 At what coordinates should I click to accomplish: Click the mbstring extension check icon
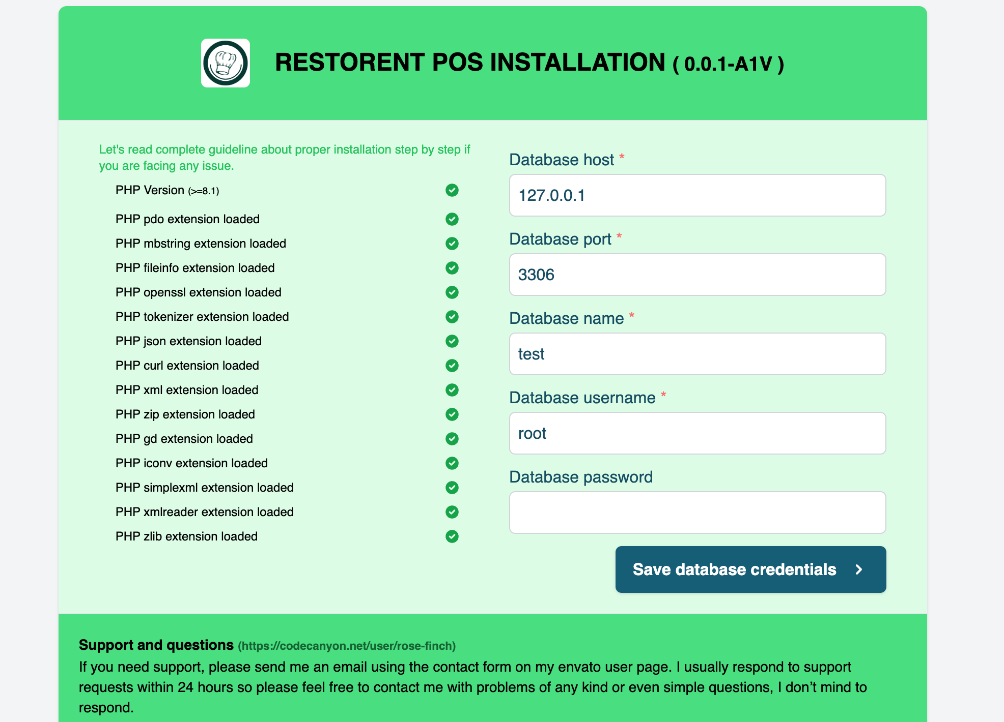tap(452, 244)
